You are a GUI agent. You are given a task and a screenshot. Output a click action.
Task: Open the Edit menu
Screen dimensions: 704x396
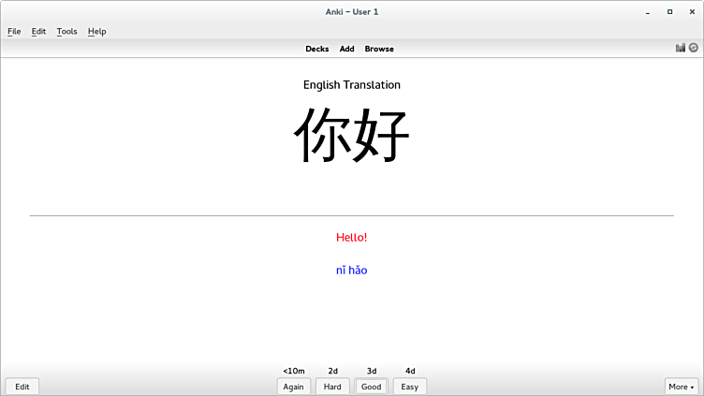[38, 31]
